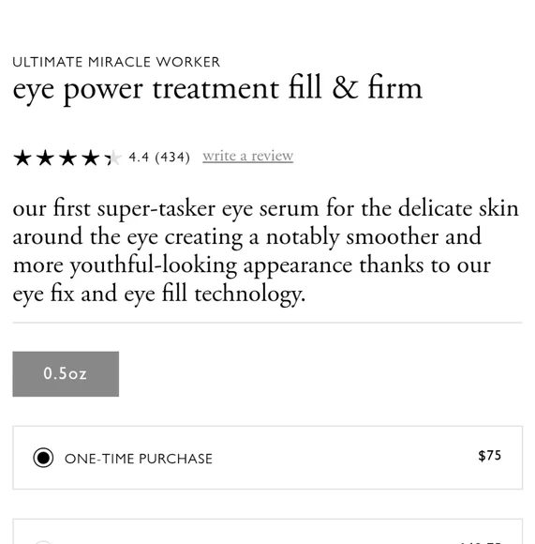The width and height of the screenshot is (535, 544).
Task: Click the $75 price
Action: coord(490,456)
